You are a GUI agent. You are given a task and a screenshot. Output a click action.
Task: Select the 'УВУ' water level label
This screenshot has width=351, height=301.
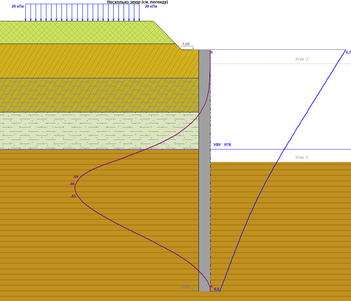pyautogui.click(x=217, y=145)
